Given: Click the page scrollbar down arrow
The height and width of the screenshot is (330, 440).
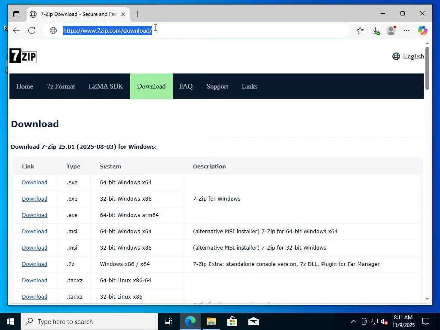Looking at the screenshot, I should tap(427, 299).
